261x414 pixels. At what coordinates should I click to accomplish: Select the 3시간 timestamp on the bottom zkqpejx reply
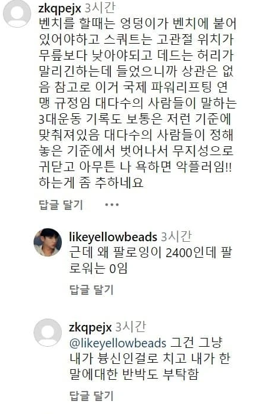[130, 327]
